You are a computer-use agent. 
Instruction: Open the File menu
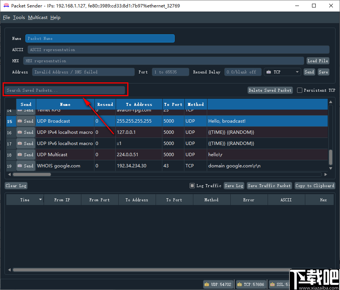(x=6, y=17)
